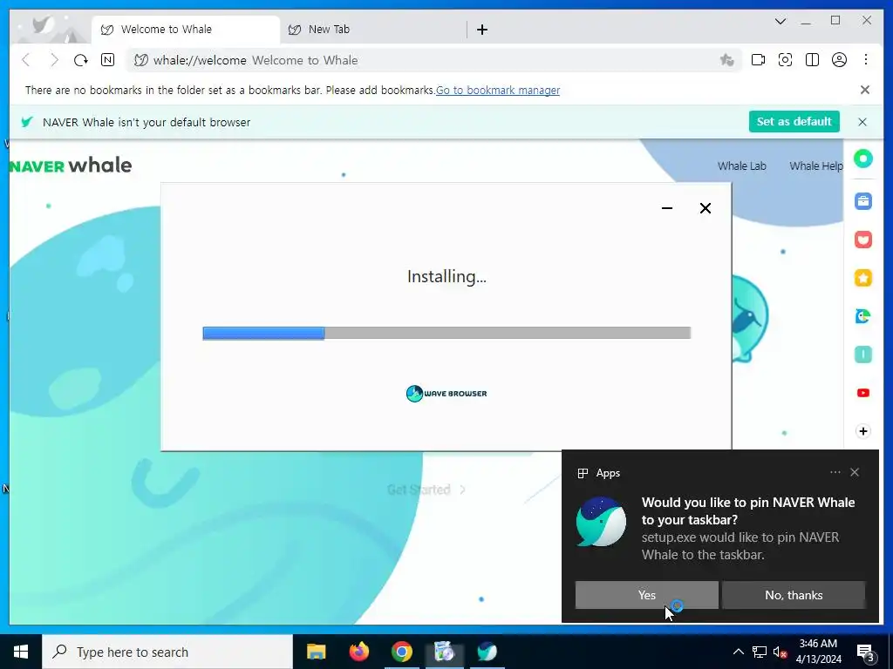Open the YouTube sidebar icon
This screenshot has height=669, width=893.
(x=863, y=393)
